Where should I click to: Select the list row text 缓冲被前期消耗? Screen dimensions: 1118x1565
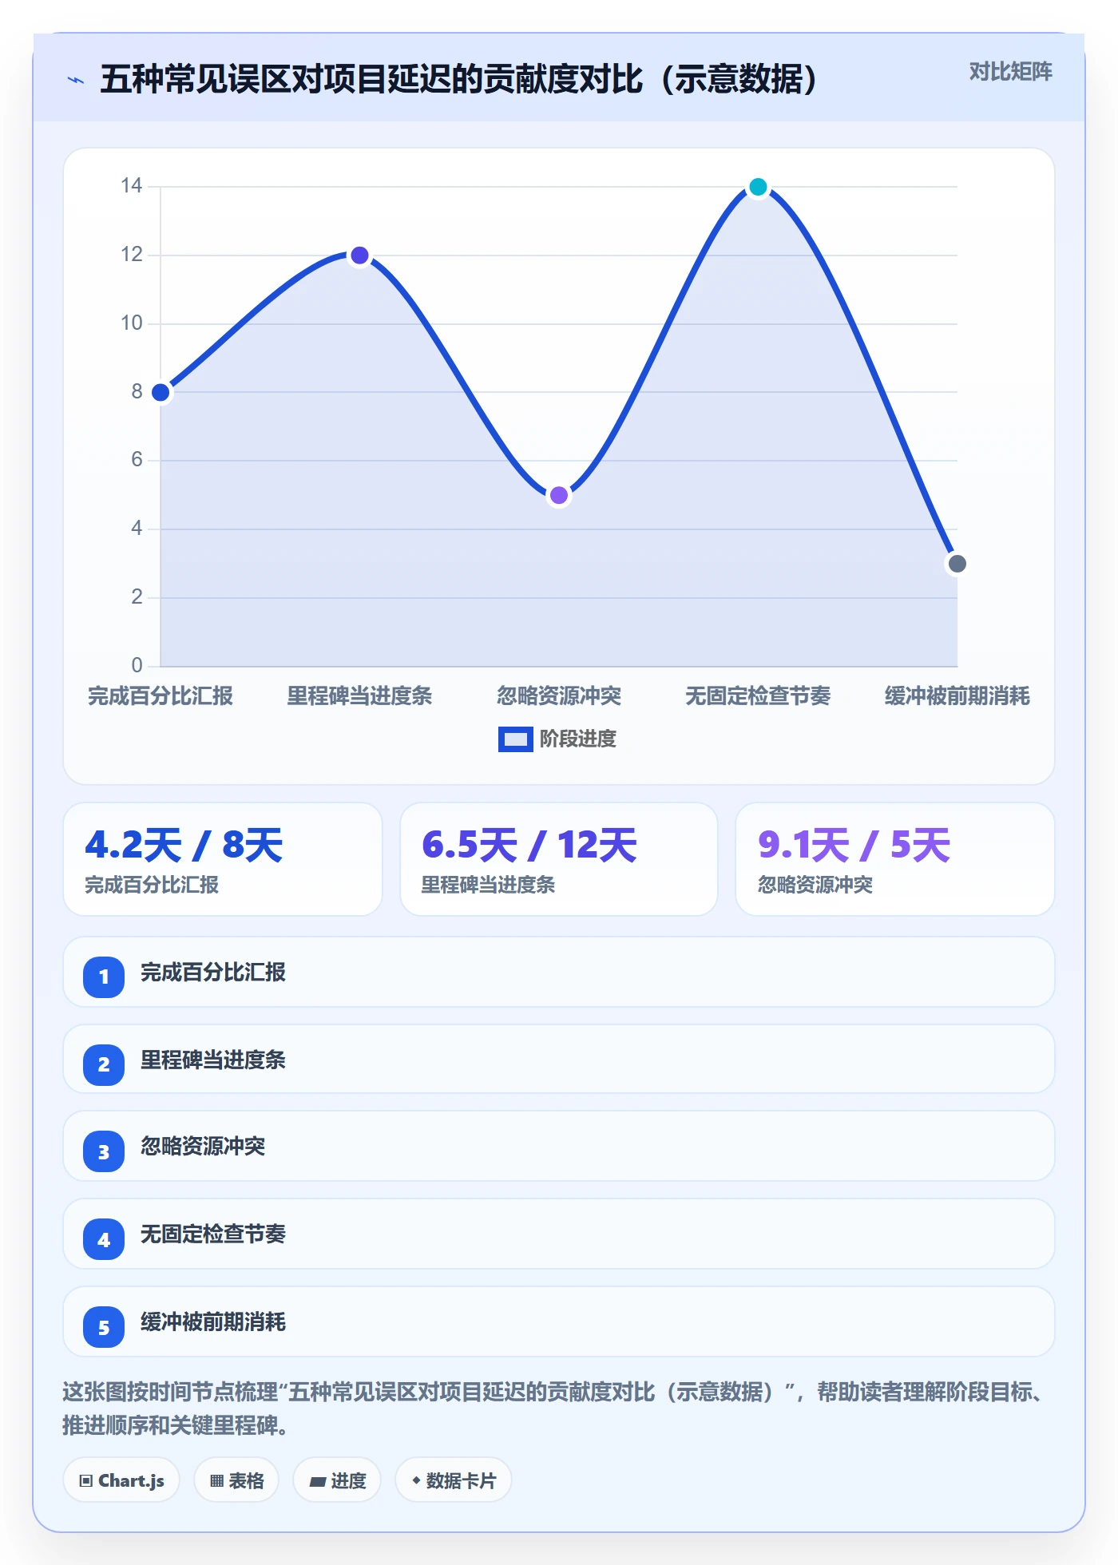pyautogui.click(x=213, y=1322)
